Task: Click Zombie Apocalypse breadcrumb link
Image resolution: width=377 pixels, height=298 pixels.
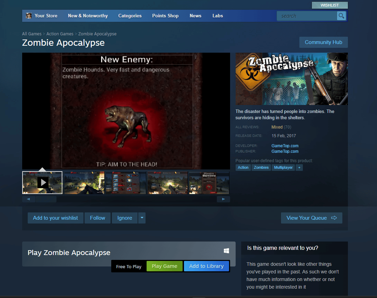Action: click(x=97, y=34)
